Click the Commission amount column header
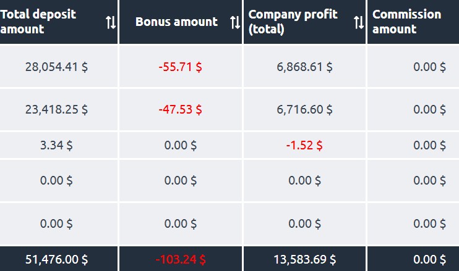This screenshot has width=459, height=271. (407, 22)
